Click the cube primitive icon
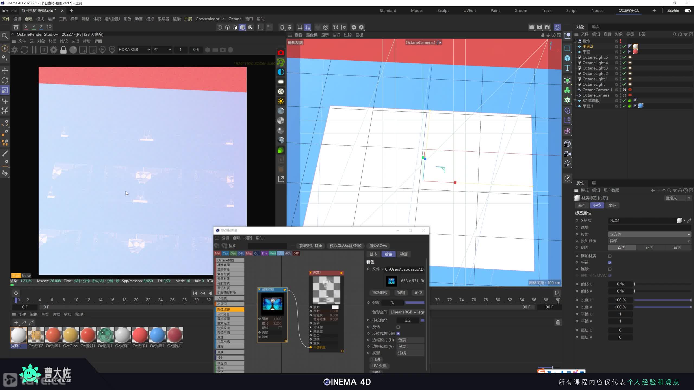 point(567,58)
